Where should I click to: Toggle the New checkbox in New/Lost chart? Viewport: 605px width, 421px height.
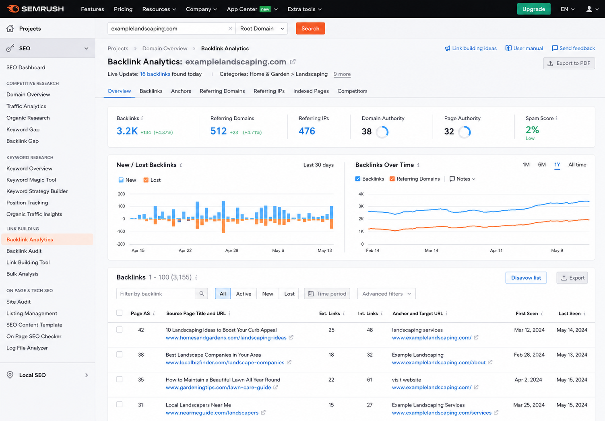pos(121,180)
